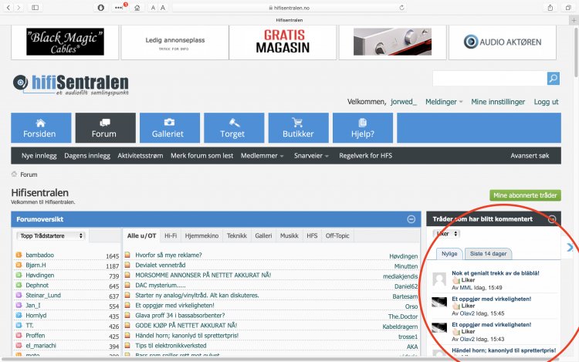Open Topp Trådstartere dropdown
579x362 pixels.
coord(51,235)
